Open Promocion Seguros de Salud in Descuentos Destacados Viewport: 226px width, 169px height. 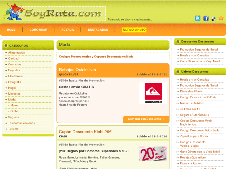199,50
